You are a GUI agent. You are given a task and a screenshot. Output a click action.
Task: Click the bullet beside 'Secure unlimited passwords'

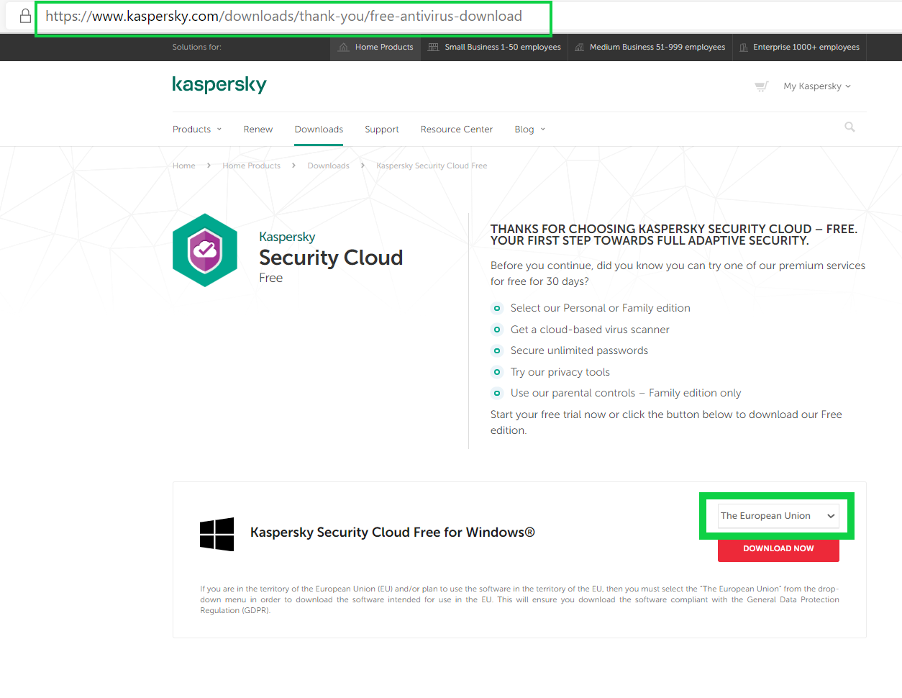coord(496,350)
